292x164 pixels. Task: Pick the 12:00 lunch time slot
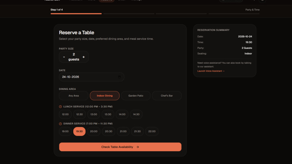click(65, 115)
